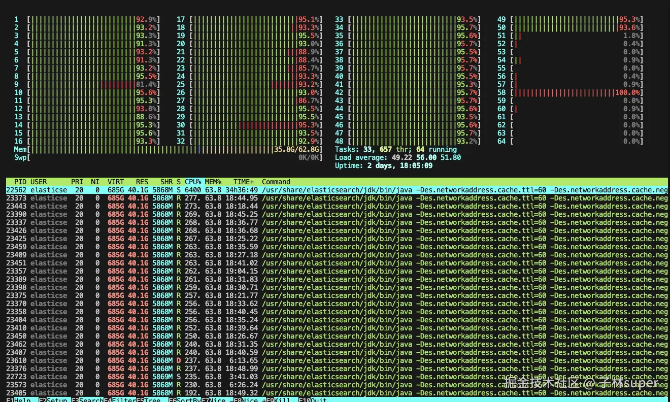
Task: Click the CPU 58 meter at 100.0%
Action: coord(571,92)
